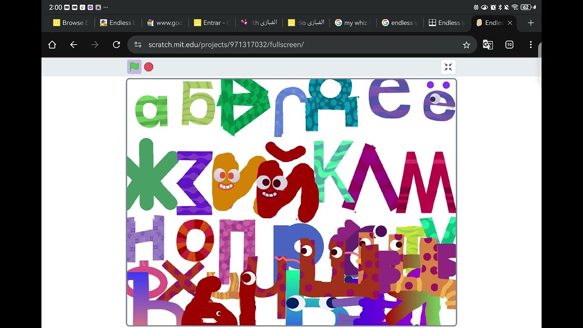This screenshot has height=328, width=583.
Task: Reload the current page
Action: coord(116,45)
